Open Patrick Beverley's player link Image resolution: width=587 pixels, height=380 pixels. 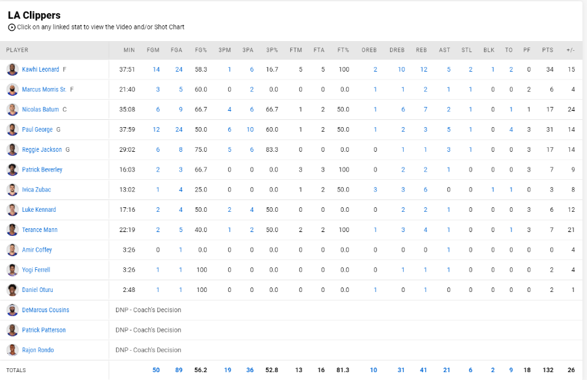pos(42,169)
